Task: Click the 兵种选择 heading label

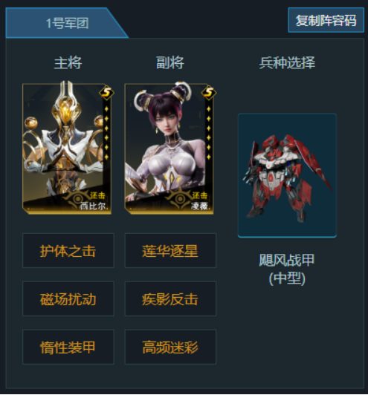Action: tap(287, 62)
